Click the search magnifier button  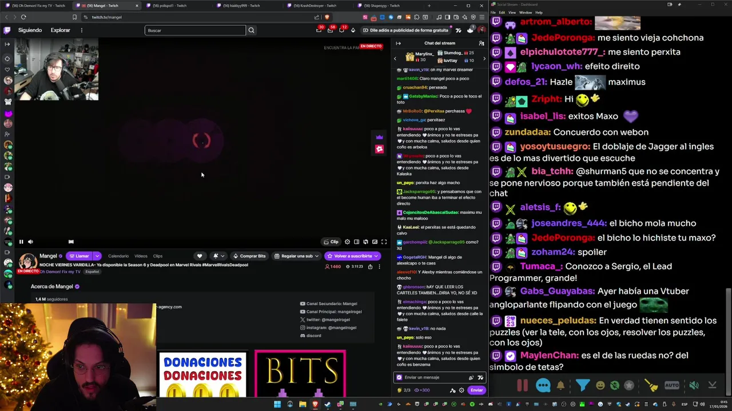(x=251, y=30)
